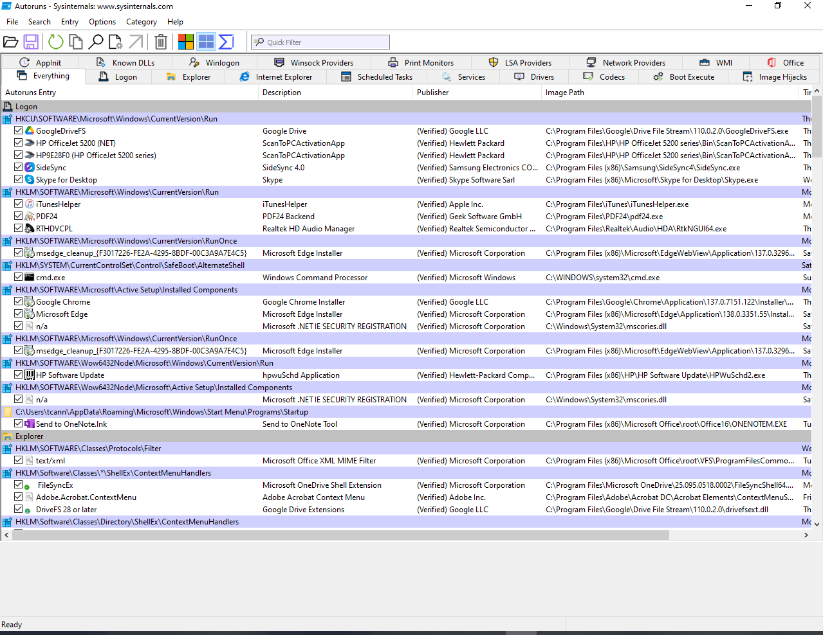The image size is (823, 635).
Task: Click the Logon section header icon
Action: 8,107
